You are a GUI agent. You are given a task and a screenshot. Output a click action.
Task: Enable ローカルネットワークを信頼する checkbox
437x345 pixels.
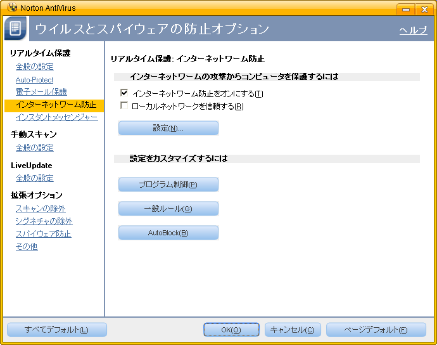(x=124, y=106)
